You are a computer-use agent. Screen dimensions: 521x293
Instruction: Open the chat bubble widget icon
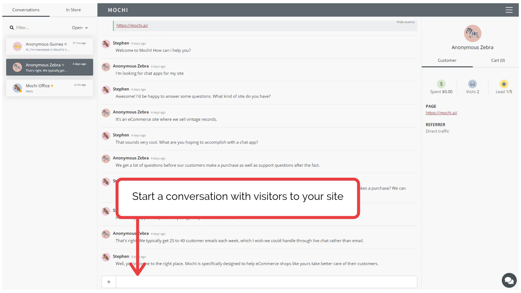tap(509, 280)
